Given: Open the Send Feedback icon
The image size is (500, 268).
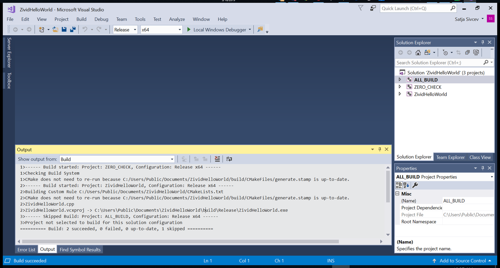Looking at the screenshot, I should tap(373, 8).
